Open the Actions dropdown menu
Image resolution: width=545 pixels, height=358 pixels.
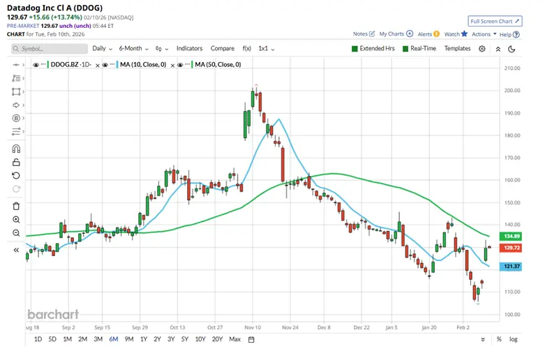tap(484, 33)
